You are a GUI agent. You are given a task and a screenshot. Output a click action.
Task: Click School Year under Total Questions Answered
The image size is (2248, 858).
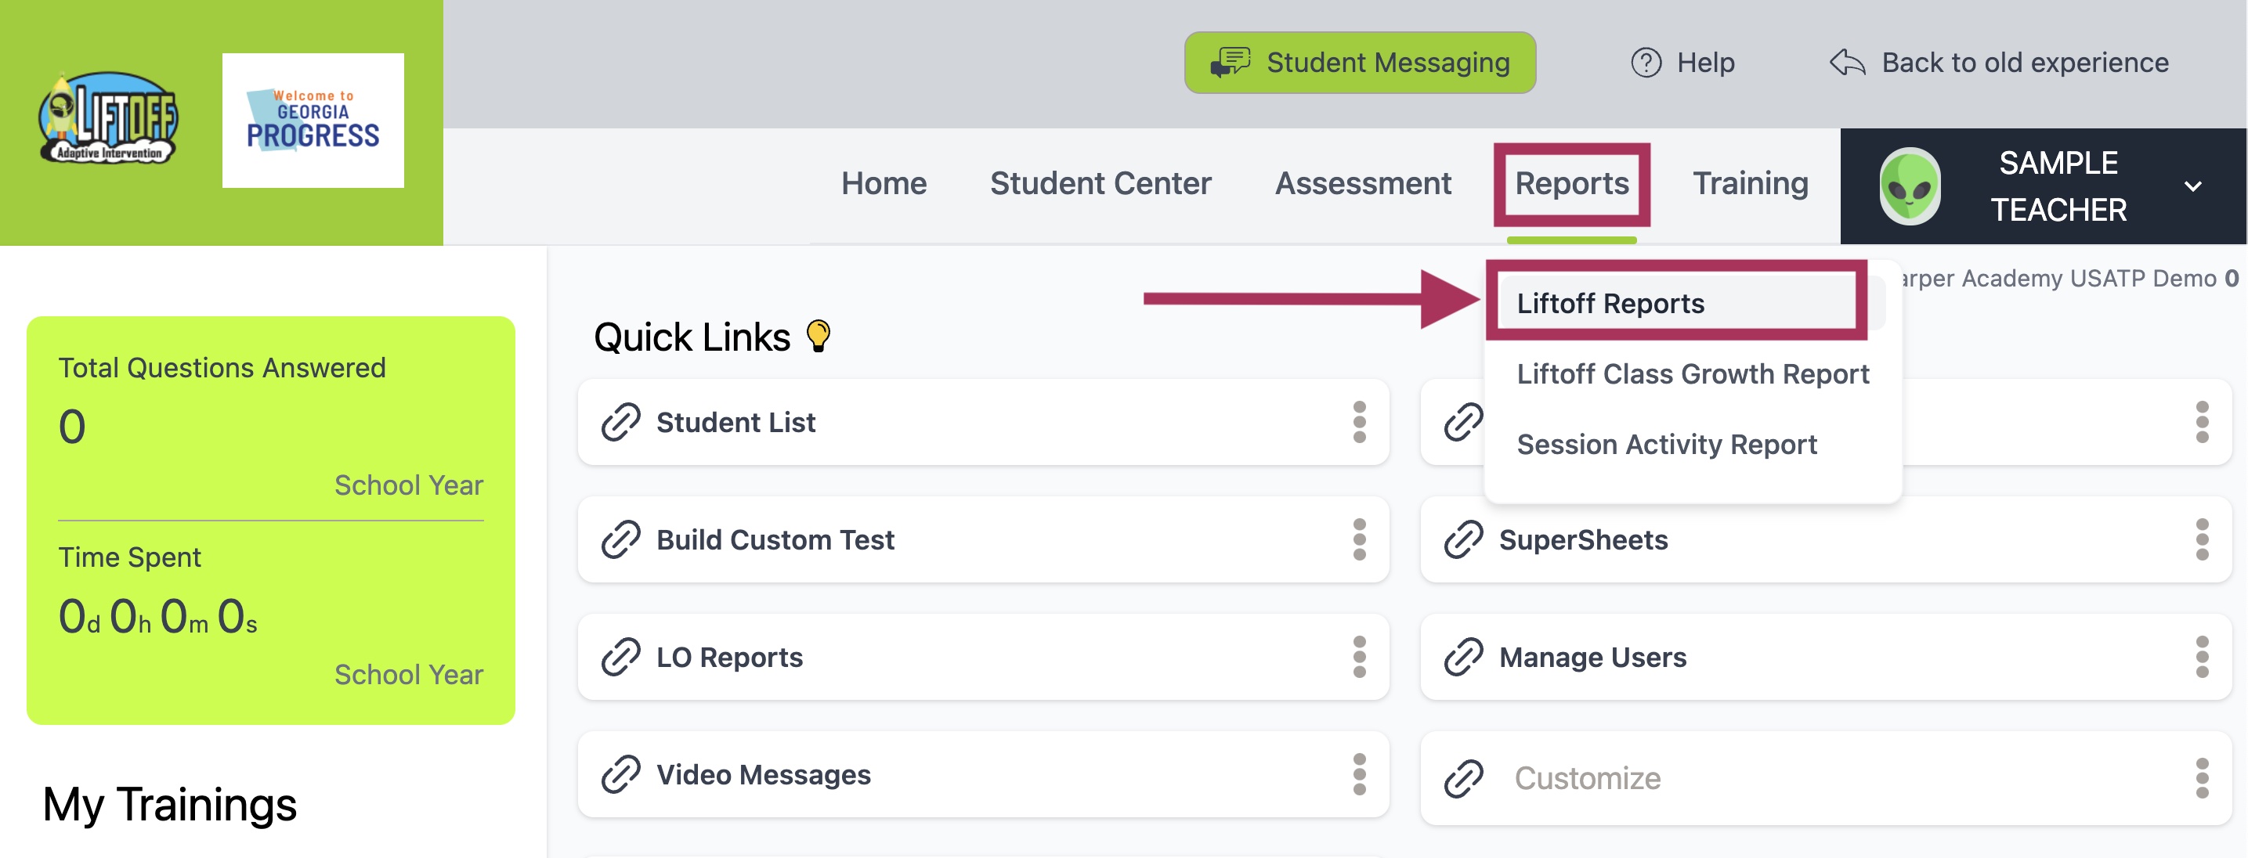pyautogui.click(x=408, y=485)
